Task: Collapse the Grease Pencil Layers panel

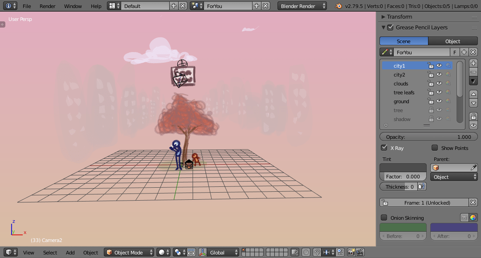Action: pyautogui.click(x=383, y=27)
